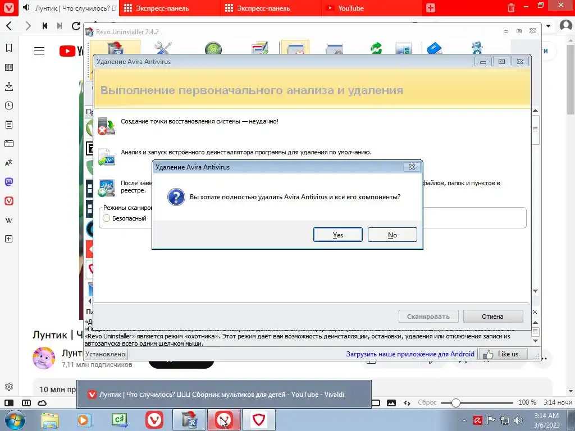Open volume speaker tray icon
The image size is (575, 431).
tap(518, 420)
